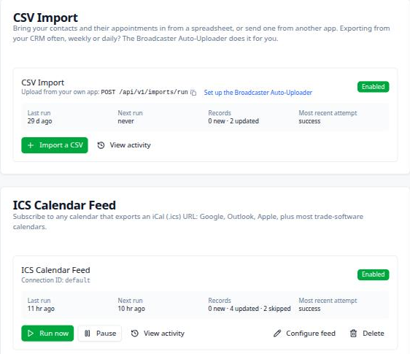Open the ICS feed activity history icon

(135, 334)
